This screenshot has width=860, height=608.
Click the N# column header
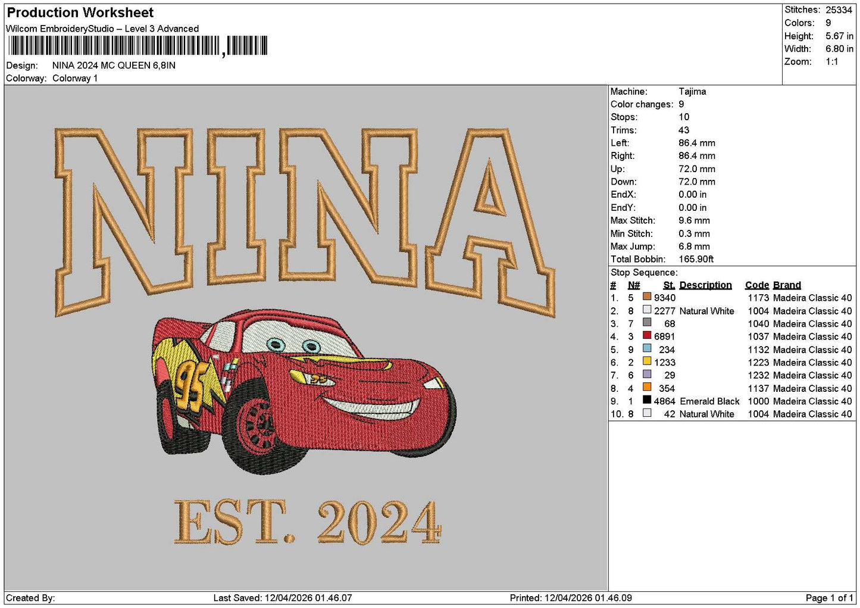(634, 285)
